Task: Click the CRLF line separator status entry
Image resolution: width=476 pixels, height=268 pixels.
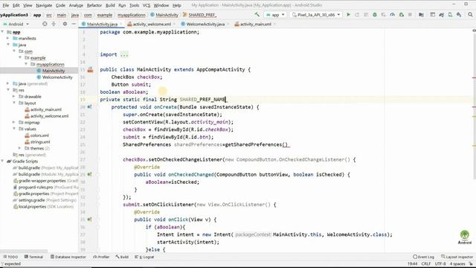Action: (426, 264)
